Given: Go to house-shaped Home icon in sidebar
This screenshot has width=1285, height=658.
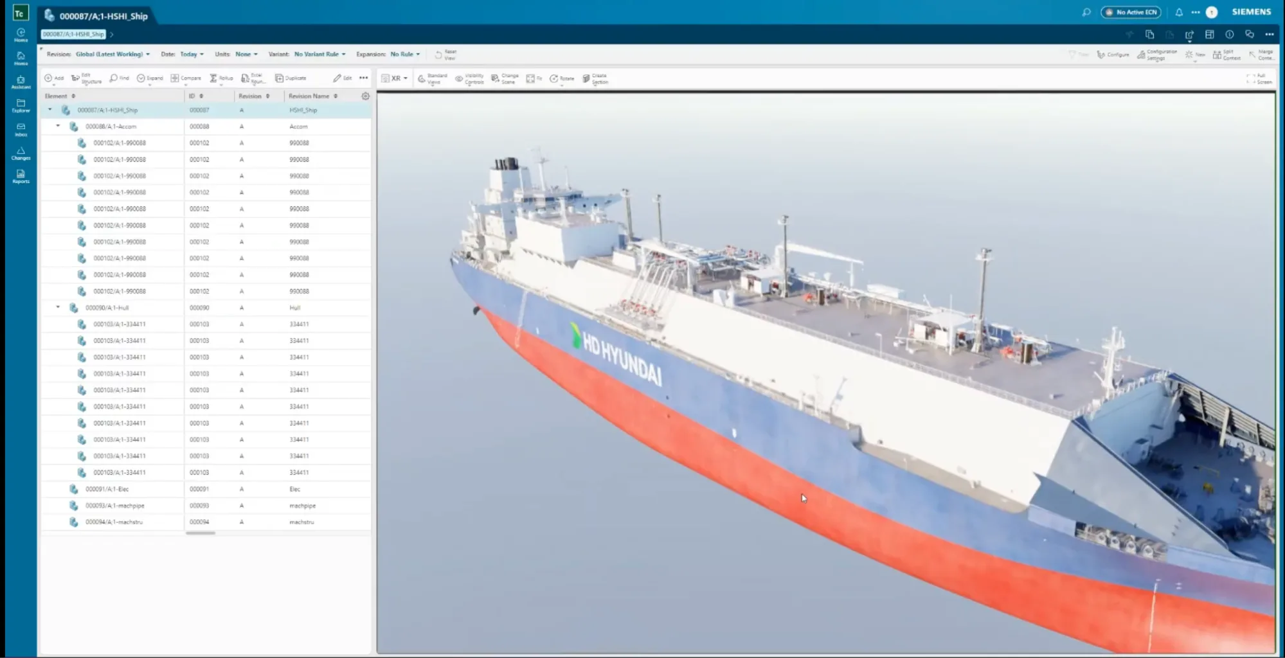Looking at the screenshot, I should click(21, 58).
